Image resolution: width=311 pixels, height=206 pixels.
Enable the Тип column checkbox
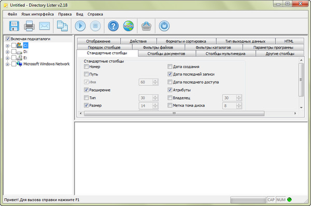pos(86,98)
